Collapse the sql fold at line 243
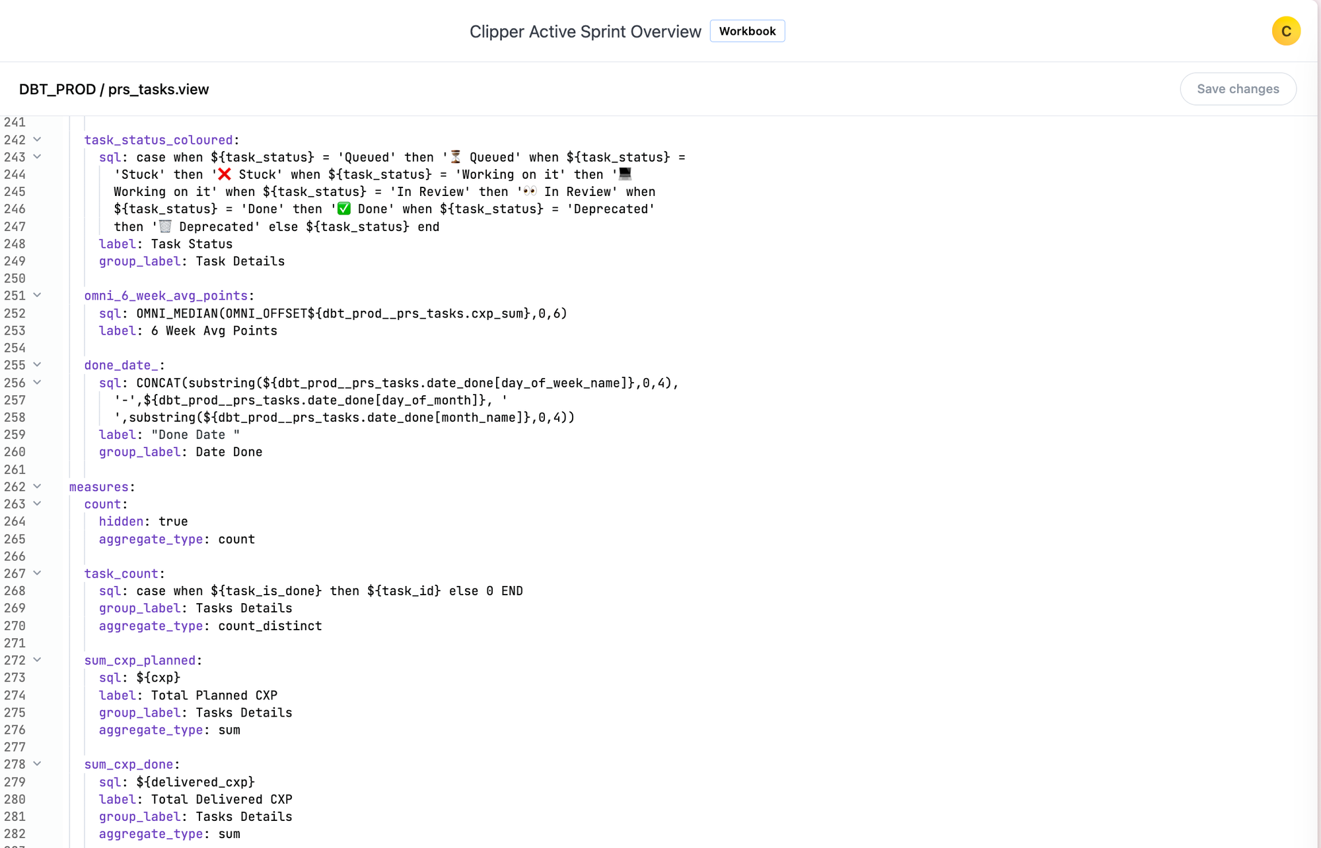 point(38,157)
